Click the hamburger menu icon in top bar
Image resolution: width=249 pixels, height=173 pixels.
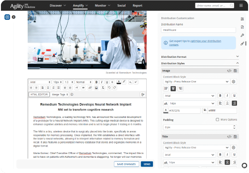[x=241, y=6]
